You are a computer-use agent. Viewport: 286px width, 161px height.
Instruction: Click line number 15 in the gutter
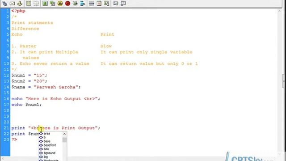[x=6, y=93]
